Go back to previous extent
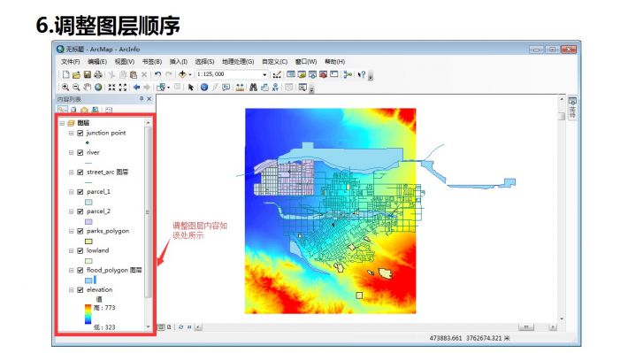Screen dimensions: 628x353 (x=136, y=88)
